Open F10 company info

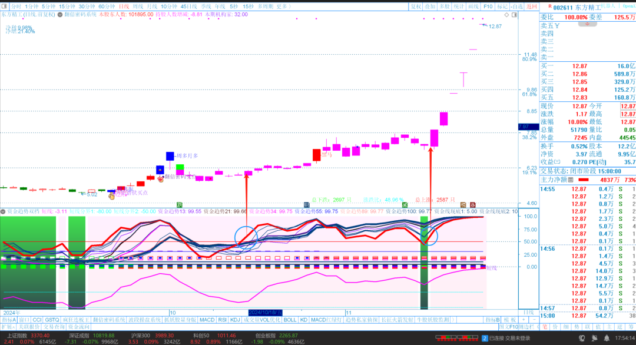point(488,6)
